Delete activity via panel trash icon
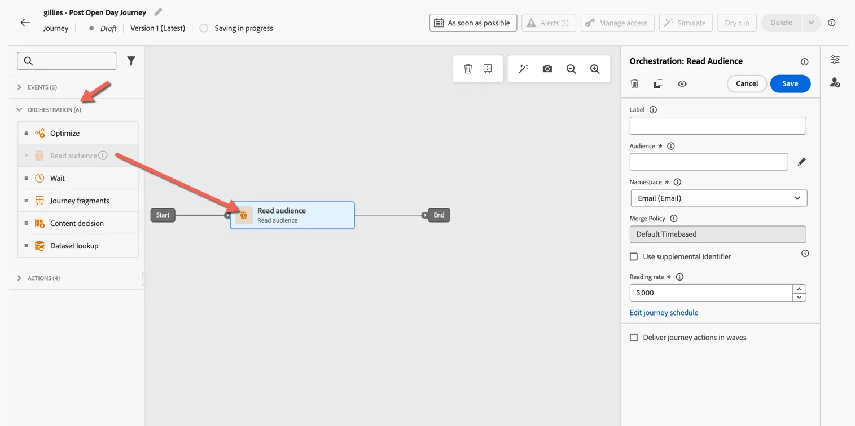This screenshot has height=426, width=855. coord(634,83)
